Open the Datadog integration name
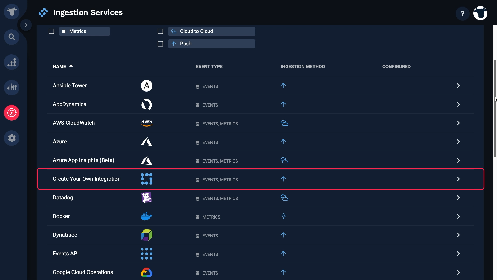 63,198
